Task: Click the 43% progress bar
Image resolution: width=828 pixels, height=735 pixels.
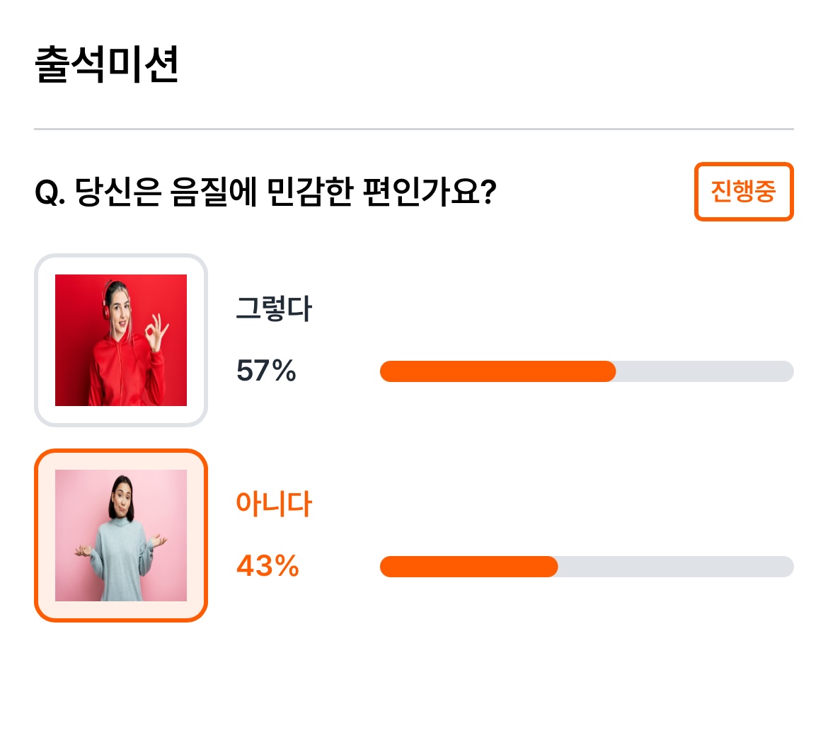Action: pos(587,567)
